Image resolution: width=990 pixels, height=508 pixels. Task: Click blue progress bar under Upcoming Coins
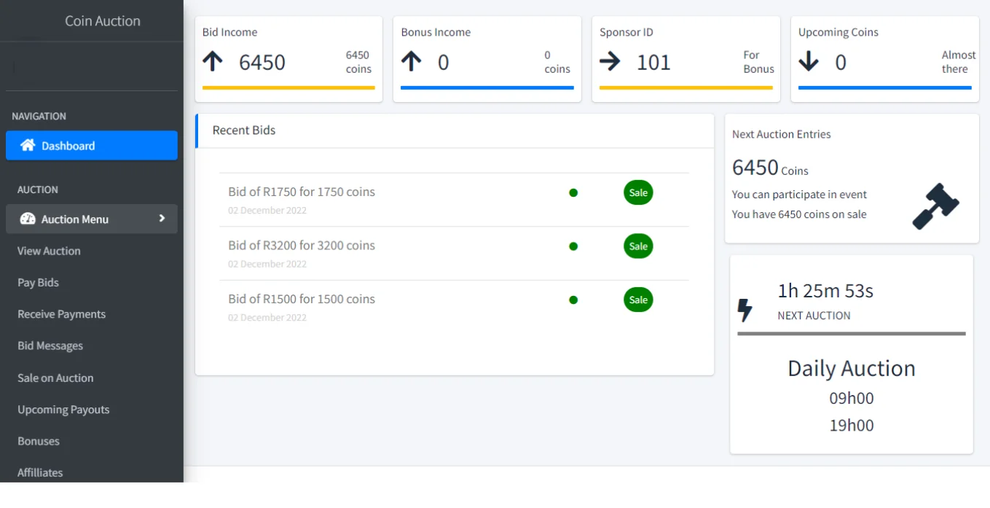[885, 87]
